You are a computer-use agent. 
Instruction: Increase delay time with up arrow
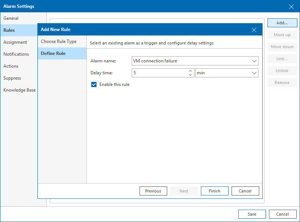190,71
